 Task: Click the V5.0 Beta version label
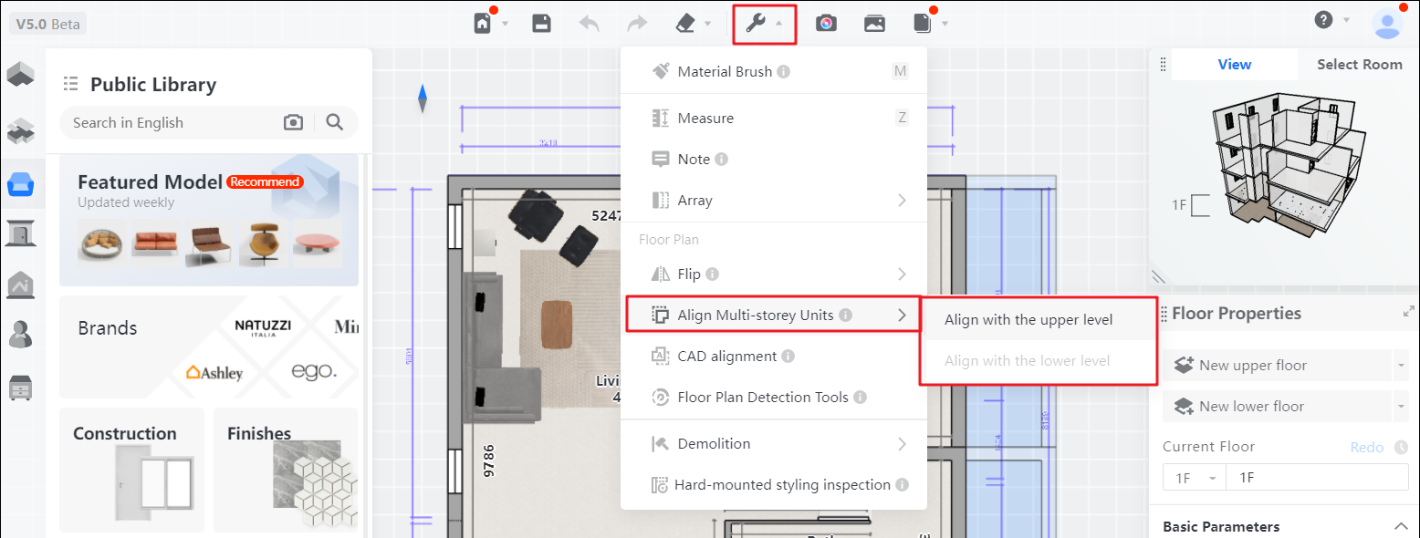click(48, 24)
